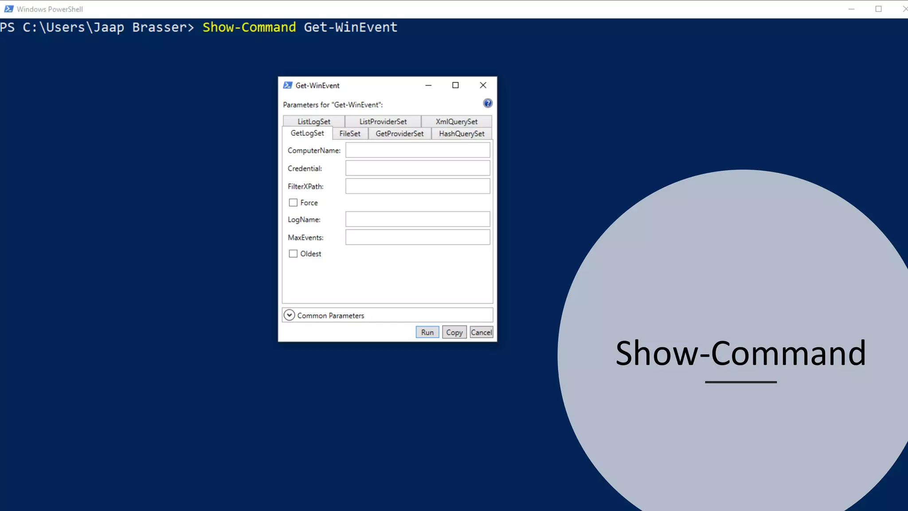Viewport: 908px width, 511px height.
Task: Focus the ComputerName input field
Action: 418,150
